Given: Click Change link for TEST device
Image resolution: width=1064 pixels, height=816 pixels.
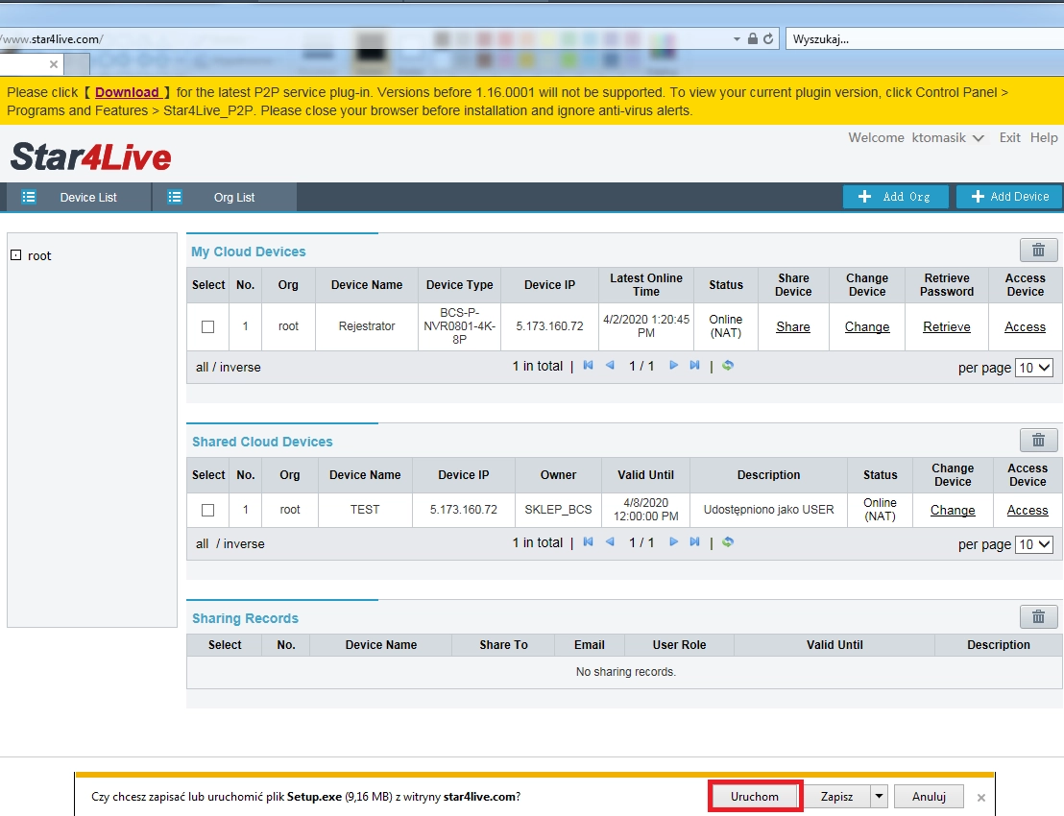Looking at the screenshot, I should point(952,510).
